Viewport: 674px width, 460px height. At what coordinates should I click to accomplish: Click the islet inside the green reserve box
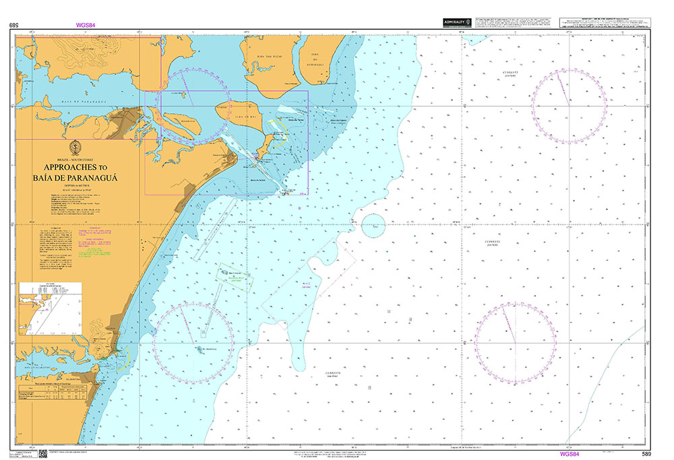click(224, 273)
